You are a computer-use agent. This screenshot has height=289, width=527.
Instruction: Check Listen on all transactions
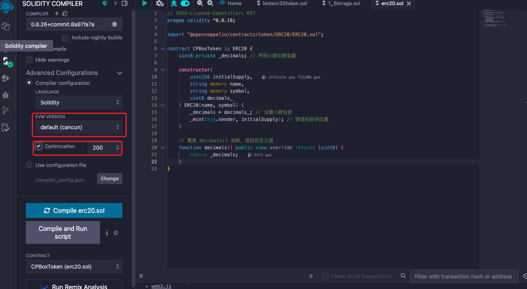[x=325, y=276]
